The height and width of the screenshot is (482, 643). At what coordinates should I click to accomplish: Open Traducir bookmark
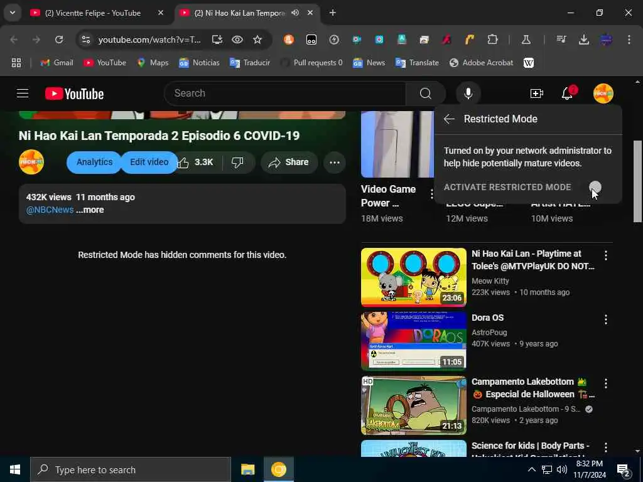pos(250,63)
